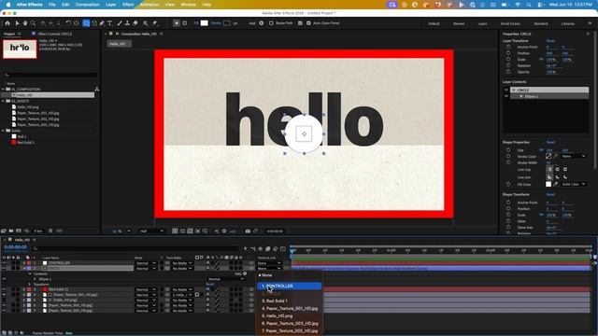
Task: Collapse the 01_COMPOSITION folder in Project panel
Action: coord(4,90)
